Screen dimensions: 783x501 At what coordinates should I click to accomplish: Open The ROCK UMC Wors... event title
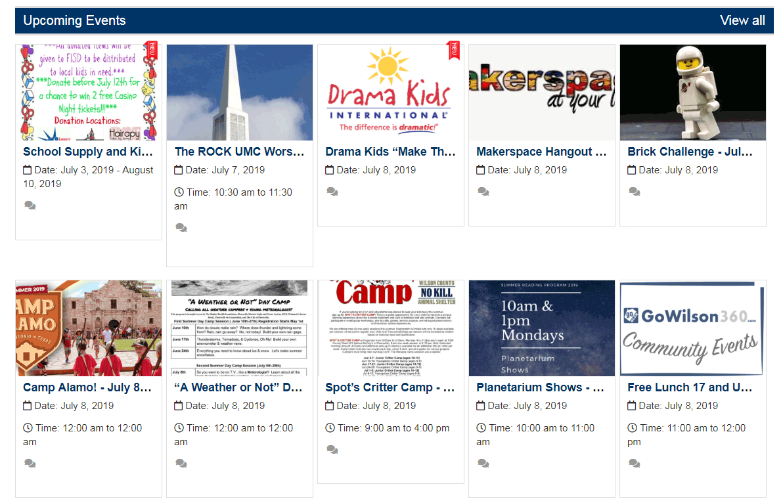tap(239, 152)
